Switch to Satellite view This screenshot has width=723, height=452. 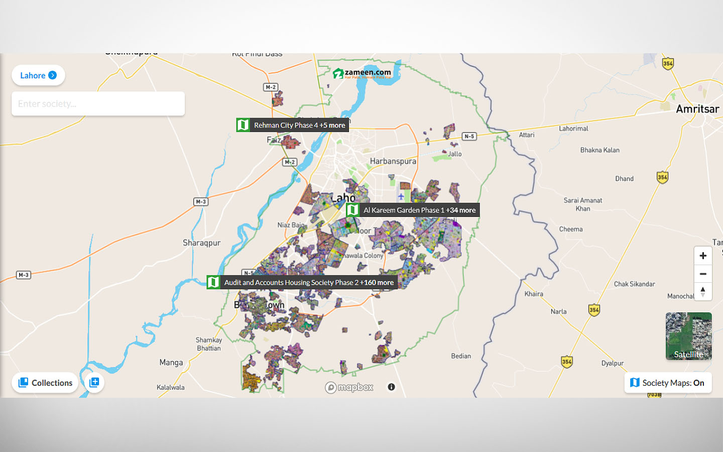(688, 336)
